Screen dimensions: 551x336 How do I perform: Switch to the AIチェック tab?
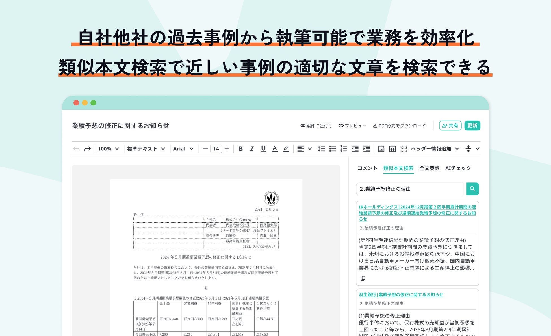pyautogui.click(x=458, y=168)
